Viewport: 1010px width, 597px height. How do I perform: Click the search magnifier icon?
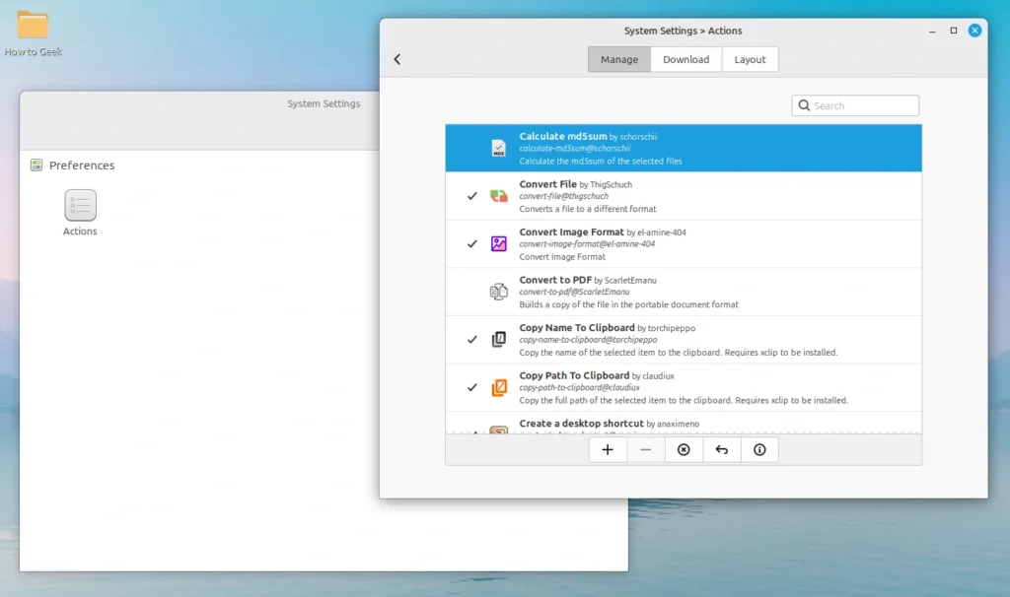coord(805,104)
